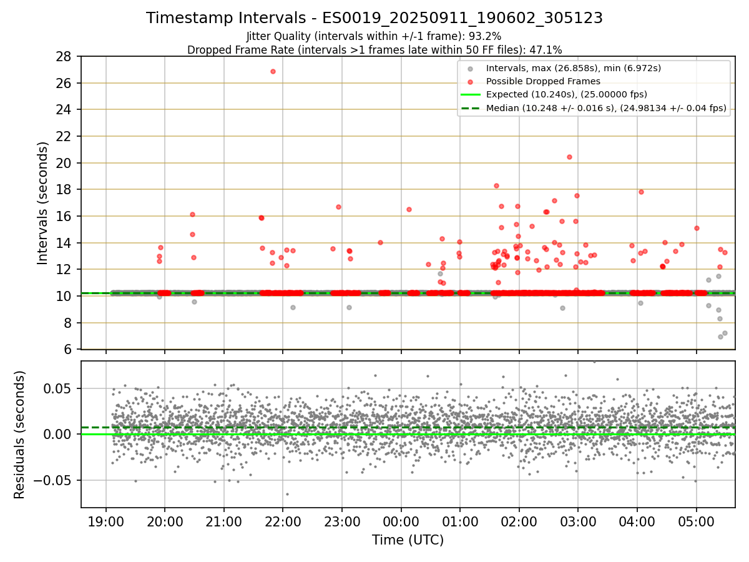Click residuals tick label '−0.05'
The height and width of the screenshot is (562, 749).
pos(54,480)
